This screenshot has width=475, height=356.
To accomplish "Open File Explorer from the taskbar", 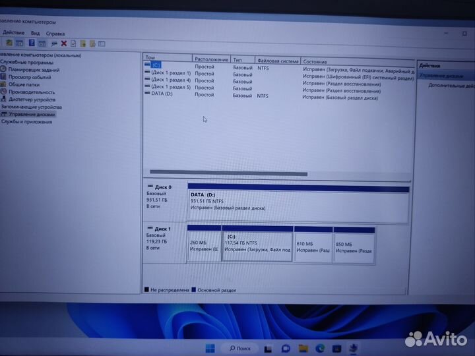I will 303,349.
